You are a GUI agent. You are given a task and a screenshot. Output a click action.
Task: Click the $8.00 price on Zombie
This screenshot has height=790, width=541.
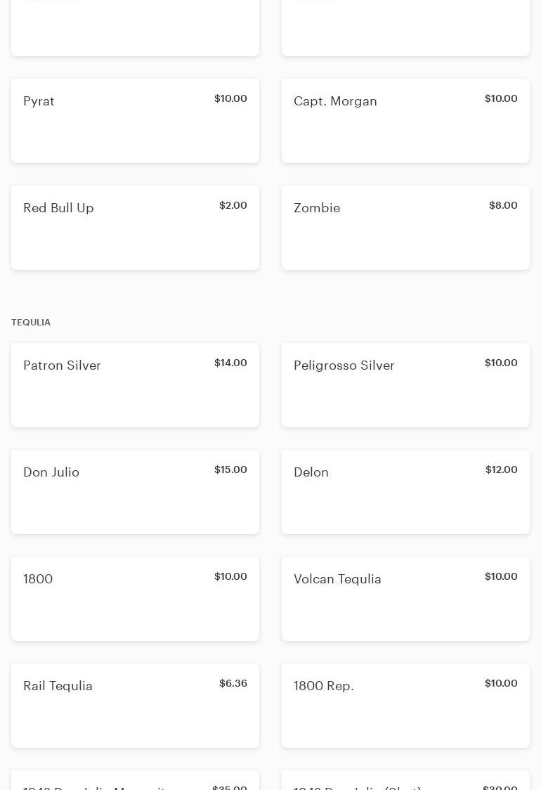tap(503, 205)
